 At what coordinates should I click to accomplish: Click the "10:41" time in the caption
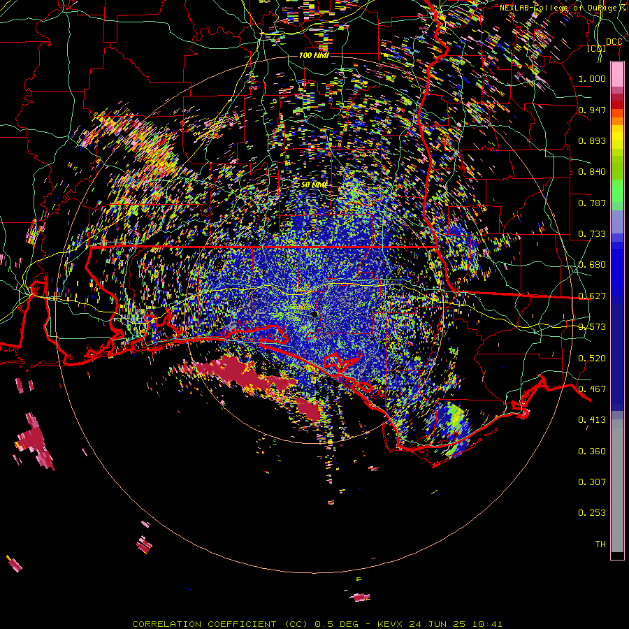point(487,624)
